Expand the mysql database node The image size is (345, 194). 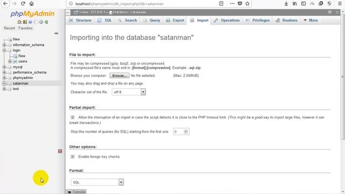tap(4, 67)
